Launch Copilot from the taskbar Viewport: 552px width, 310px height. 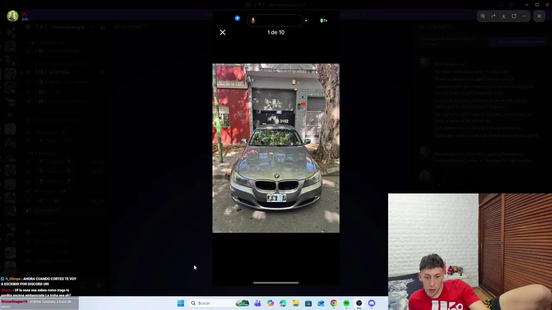click(270, 303)
